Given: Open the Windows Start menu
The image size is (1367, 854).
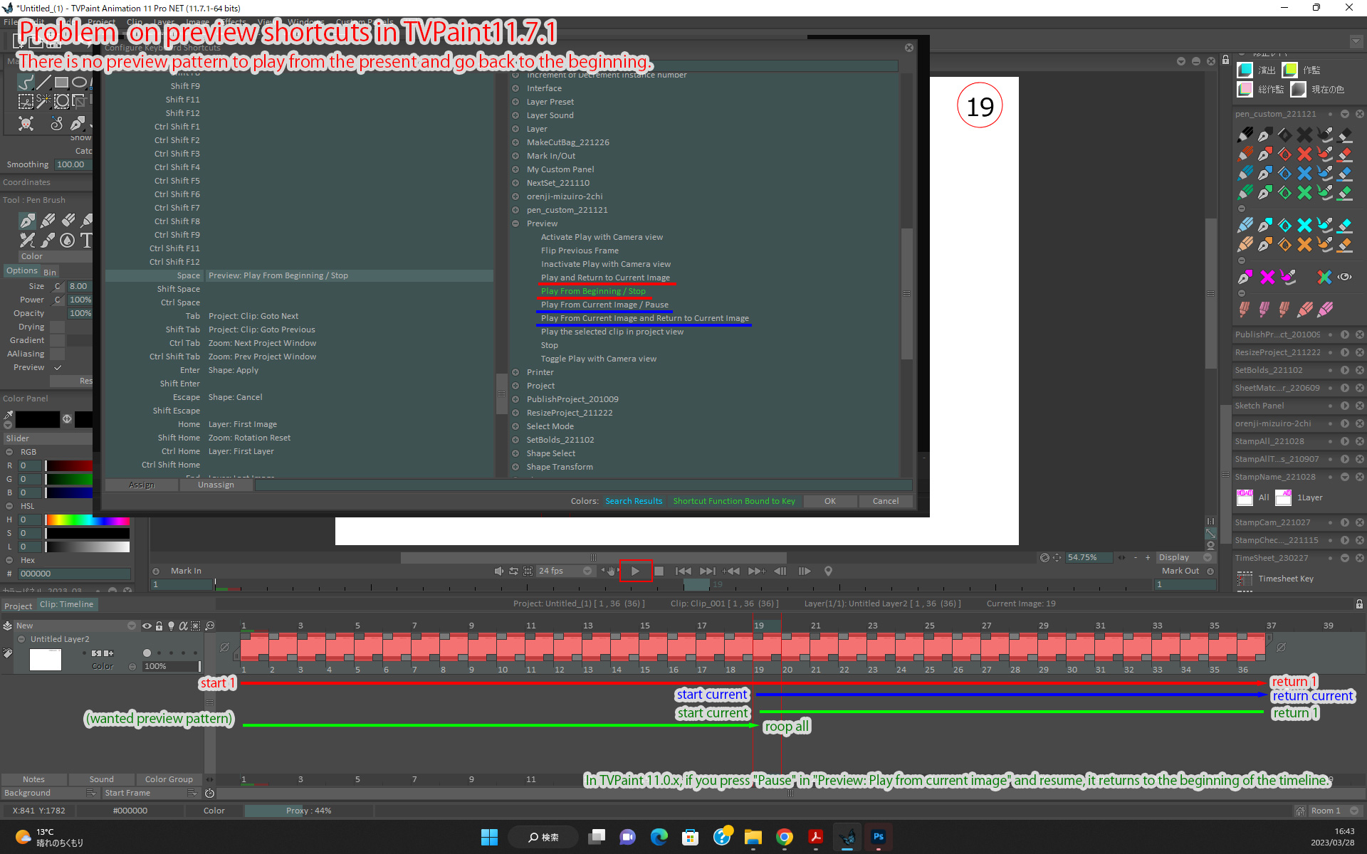Looking at the screenshot, I should click(x=489, y=837).
